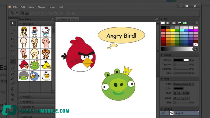Activate the eyedropper color picker

point(196,49)
